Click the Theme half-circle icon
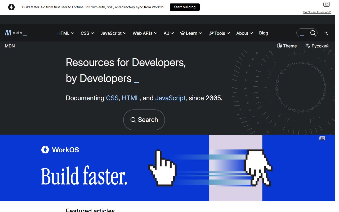339x212 pixels. [x=279, y=46]
